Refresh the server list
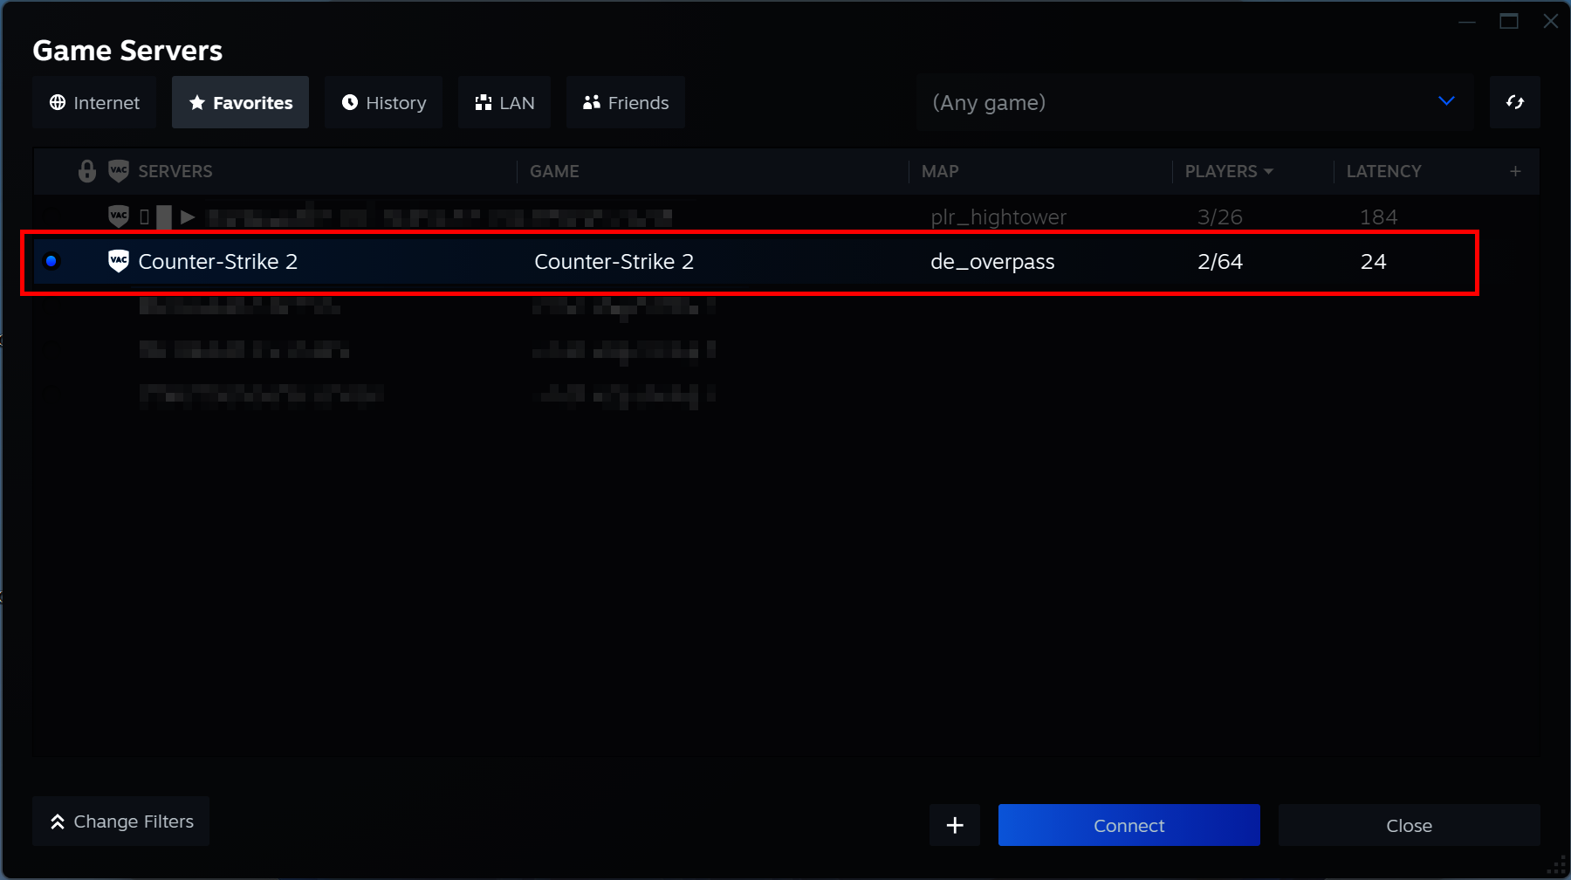Image resolution: width=1571 pixels, height=880 pixels. [1515, 102]
